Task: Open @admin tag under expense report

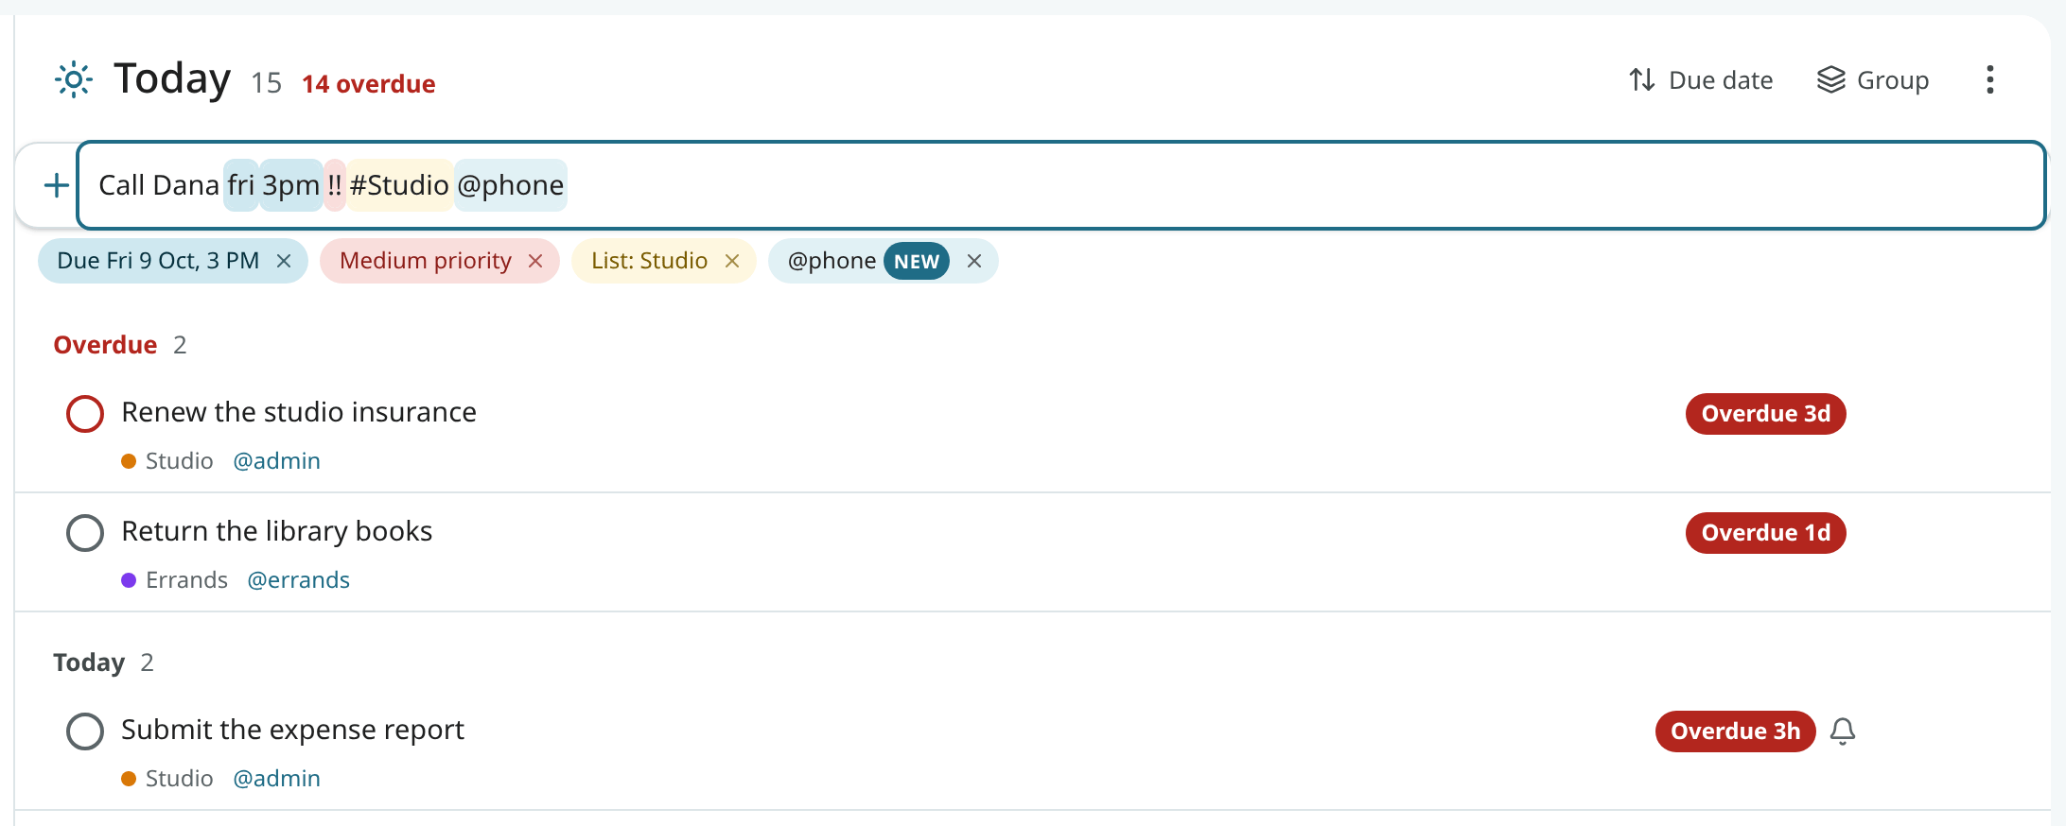Action: click(277, 779)
